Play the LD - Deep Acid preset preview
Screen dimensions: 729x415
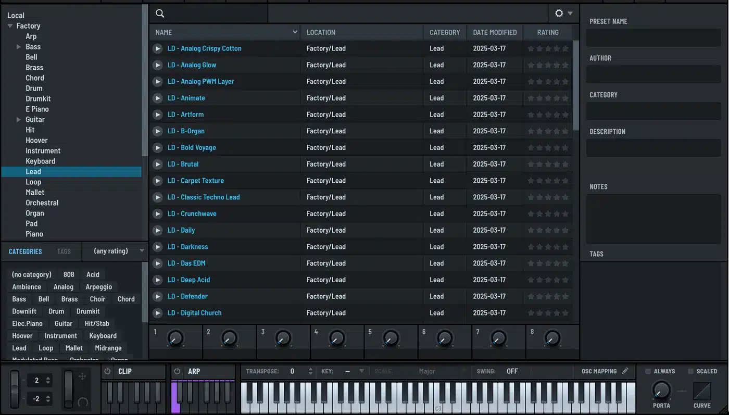click(x=157, y=280)
